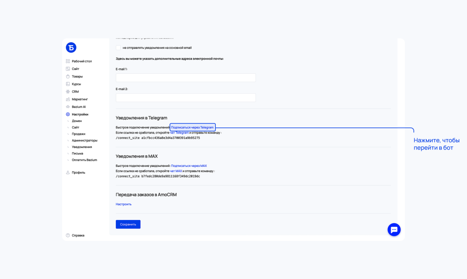
Task: Check 'не отправлять уведомления на основной email'
Action: tap(118, 47)
